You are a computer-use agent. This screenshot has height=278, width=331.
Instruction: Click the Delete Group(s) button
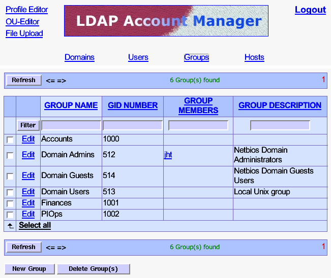click(x=93, y=269)
